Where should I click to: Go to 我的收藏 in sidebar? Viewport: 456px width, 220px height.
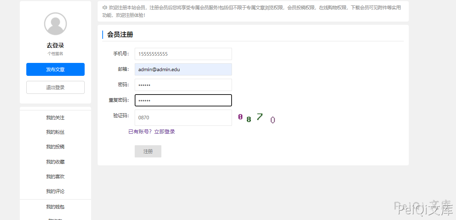tap(55, 162)
